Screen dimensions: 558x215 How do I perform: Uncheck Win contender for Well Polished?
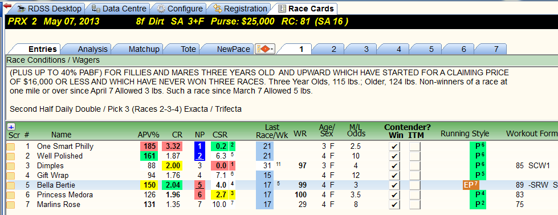(x=395, y=156)
